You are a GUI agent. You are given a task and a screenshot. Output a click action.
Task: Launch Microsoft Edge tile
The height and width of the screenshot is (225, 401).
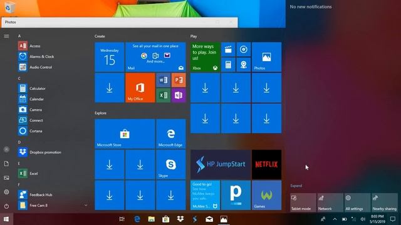[x=171, y=134]
